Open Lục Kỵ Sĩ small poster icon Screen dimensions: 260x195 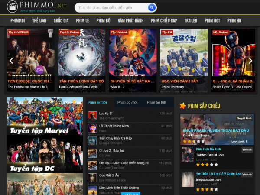92,116
